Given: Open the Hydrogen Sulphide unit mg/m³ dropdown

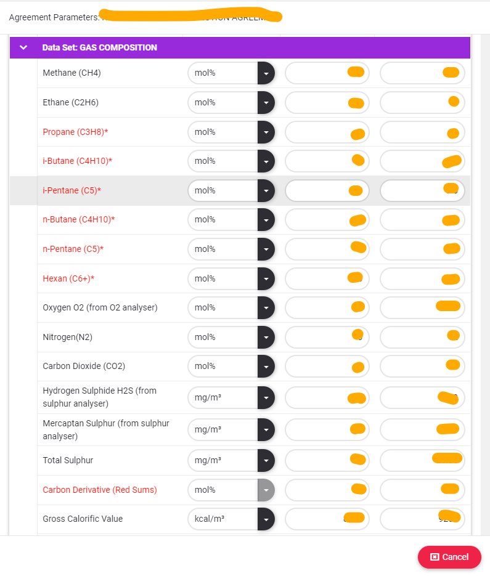Looking at the screenshot, I should tap(266, 398).
